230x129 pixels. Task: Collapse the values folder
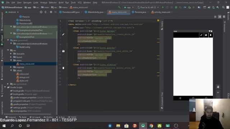click(11, 71)
